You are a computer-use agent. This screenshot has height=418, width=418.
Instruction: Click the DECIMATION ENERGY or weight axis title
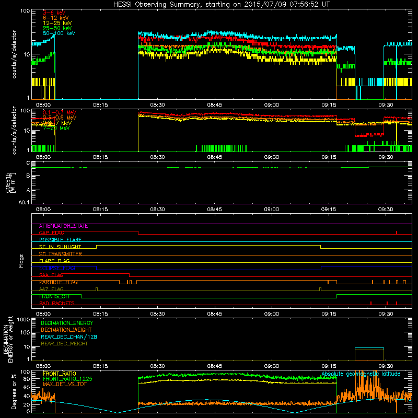point(8,339)
